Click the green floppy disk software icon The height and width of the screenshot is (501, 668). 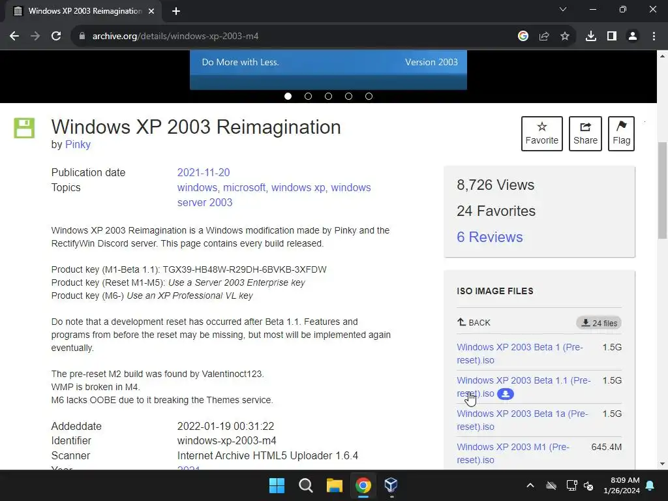point(24,128)
